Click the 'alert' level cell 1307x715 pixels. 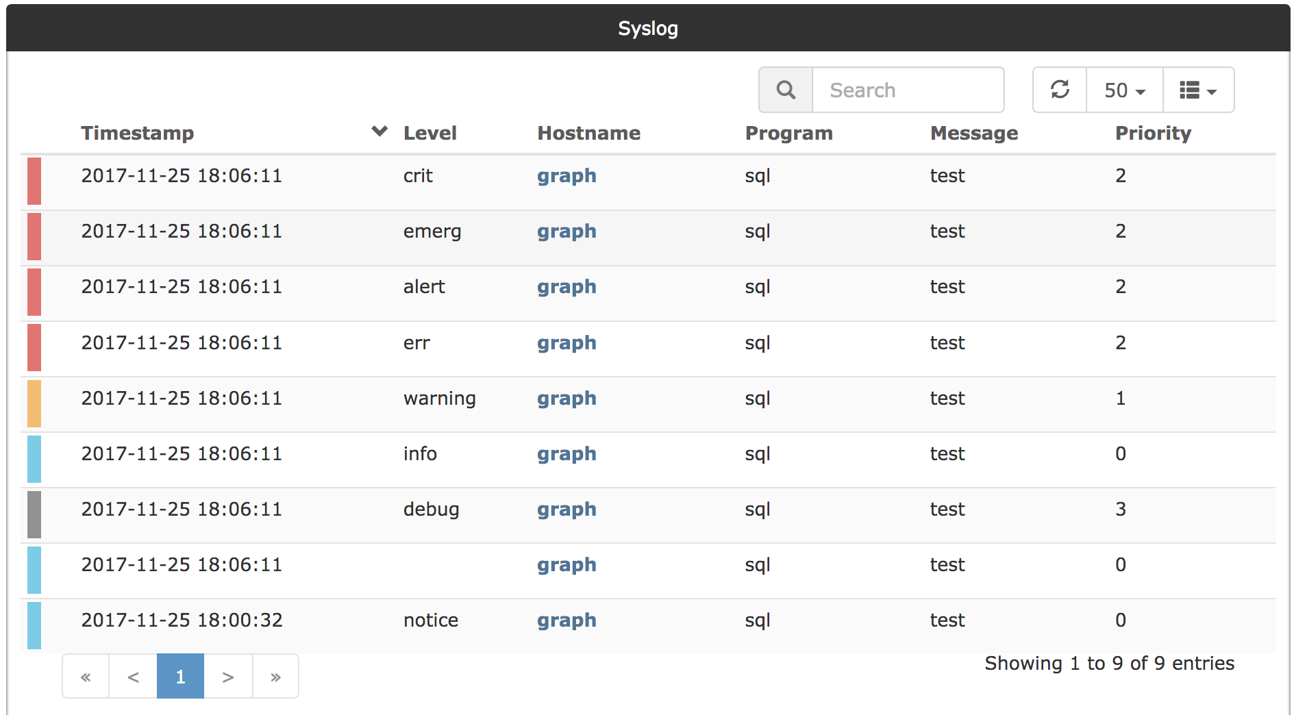click(x=424, y=287)
